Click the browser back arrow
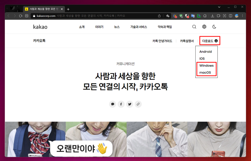The width and height of the screenshot is (251, 161). [x=9, y=16]
